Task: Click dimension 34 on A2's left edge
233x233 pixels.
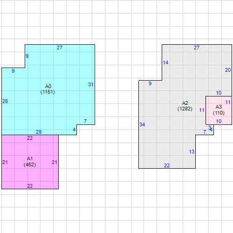Action: tap(142, 124)
